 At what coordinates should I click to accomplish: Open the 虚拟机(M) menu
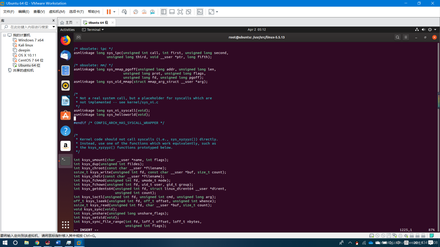point(57,12)
